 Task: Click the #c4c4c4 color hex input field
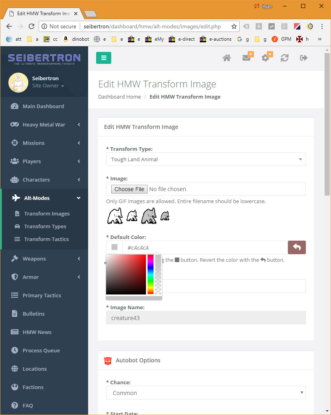205,247
